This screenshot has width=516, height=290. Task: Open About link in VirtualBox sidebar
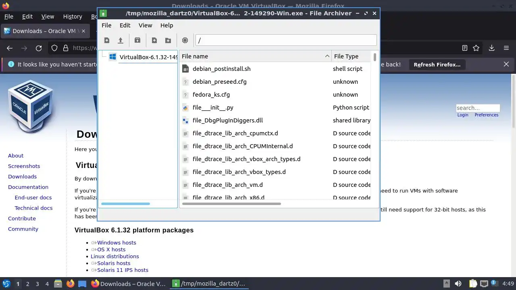16,155
